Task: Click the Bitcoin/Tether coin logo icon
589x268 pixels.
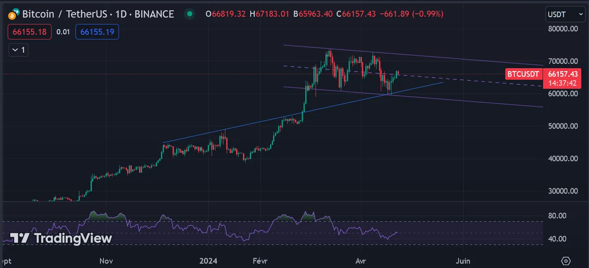Action: [14, 14]
